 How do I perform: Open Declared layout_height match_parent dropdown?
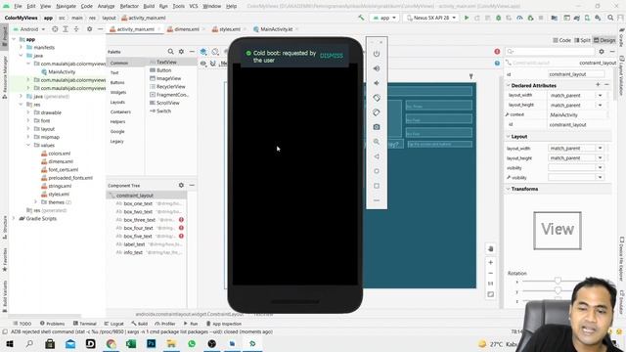click(600, 105)
